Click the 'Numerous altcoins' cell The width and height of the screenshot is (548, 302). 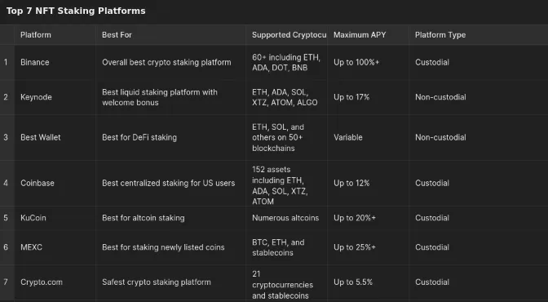pos(286,218)
